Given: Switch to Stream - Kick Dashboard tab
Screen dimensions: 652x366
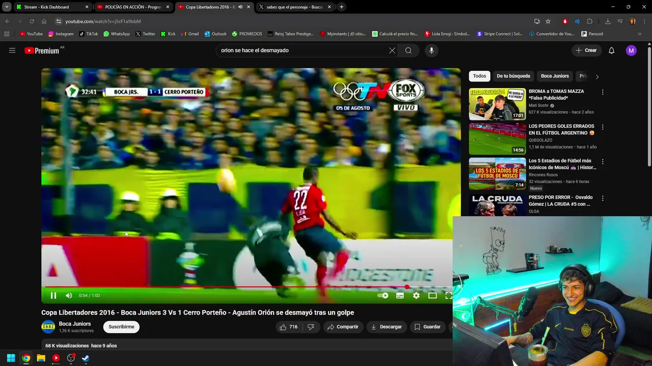Looking at the screenshot, I should click(x=51, y=7).
